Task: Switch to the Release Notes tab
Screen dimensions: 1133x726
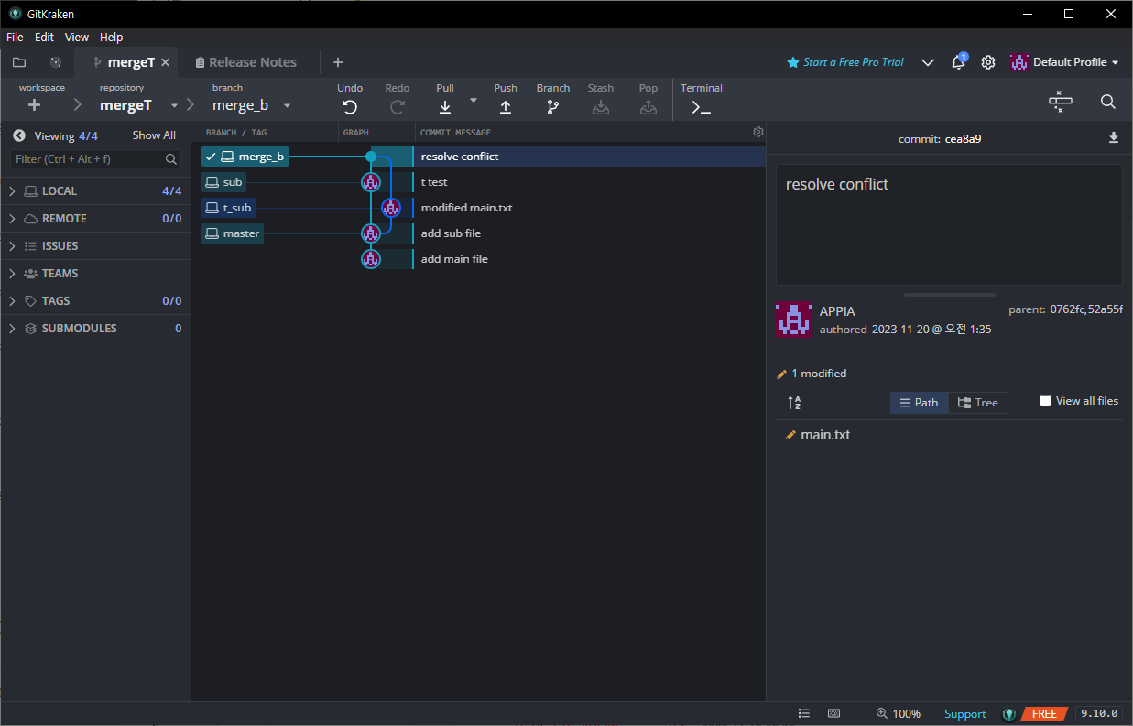Action: coord(246,62)
